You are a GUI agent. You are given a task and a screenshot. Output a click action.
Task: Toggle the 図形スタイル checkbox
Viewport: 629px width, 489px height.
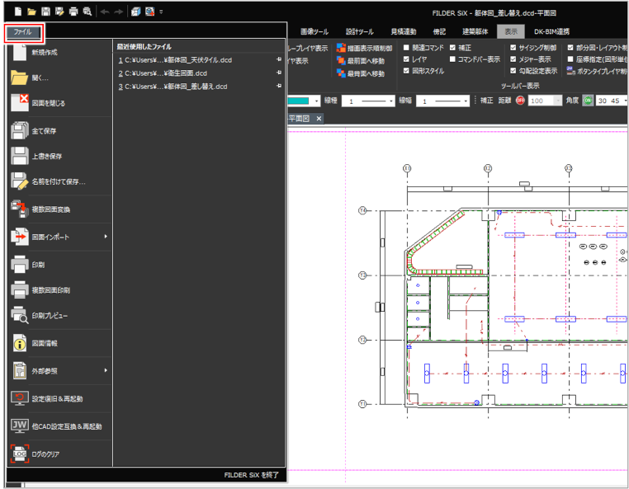click(x=405, y=71)
